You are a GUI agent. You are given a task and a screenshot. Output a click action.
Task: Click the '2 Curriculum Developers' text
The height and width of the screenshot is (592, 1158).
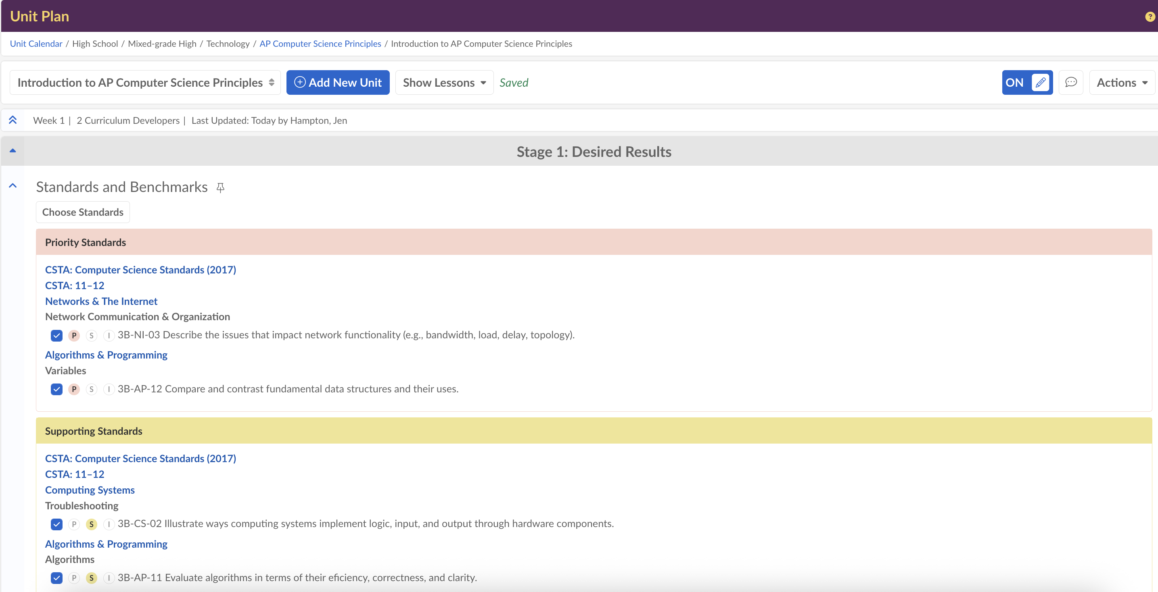(128, 121)
